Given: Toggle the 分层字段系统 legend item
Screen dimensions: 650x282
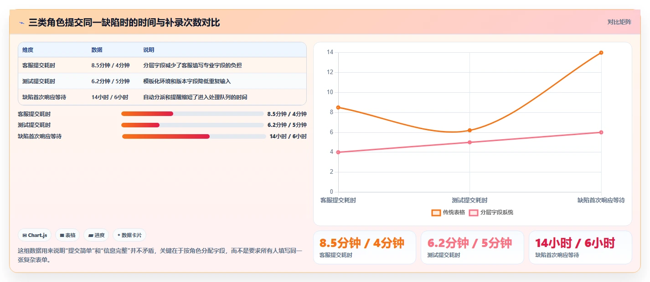Looking at the screenshot, I should coord(491,212).
